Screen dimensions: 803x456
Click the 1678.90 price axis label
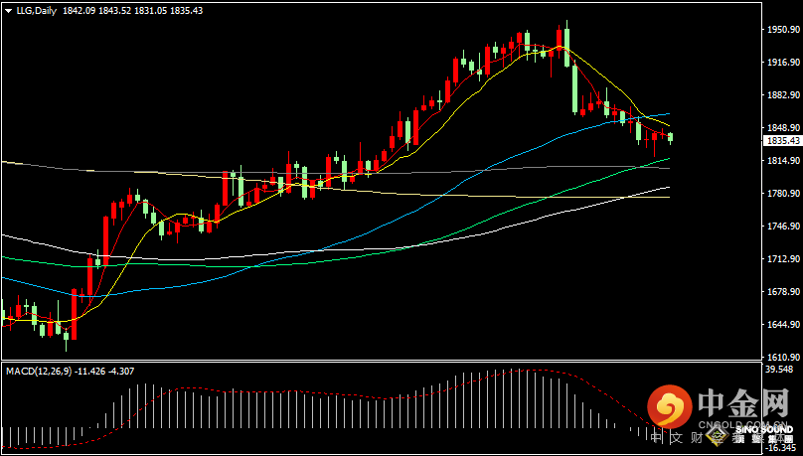pos(783,292)
